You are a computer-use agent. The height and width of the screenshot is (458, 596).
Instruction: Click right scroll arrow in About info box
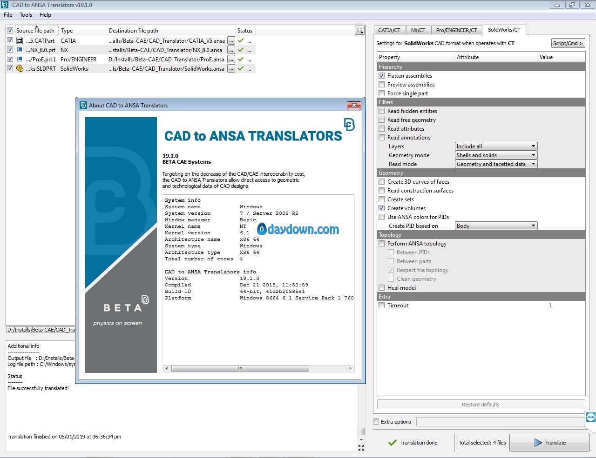coord(351,368)
